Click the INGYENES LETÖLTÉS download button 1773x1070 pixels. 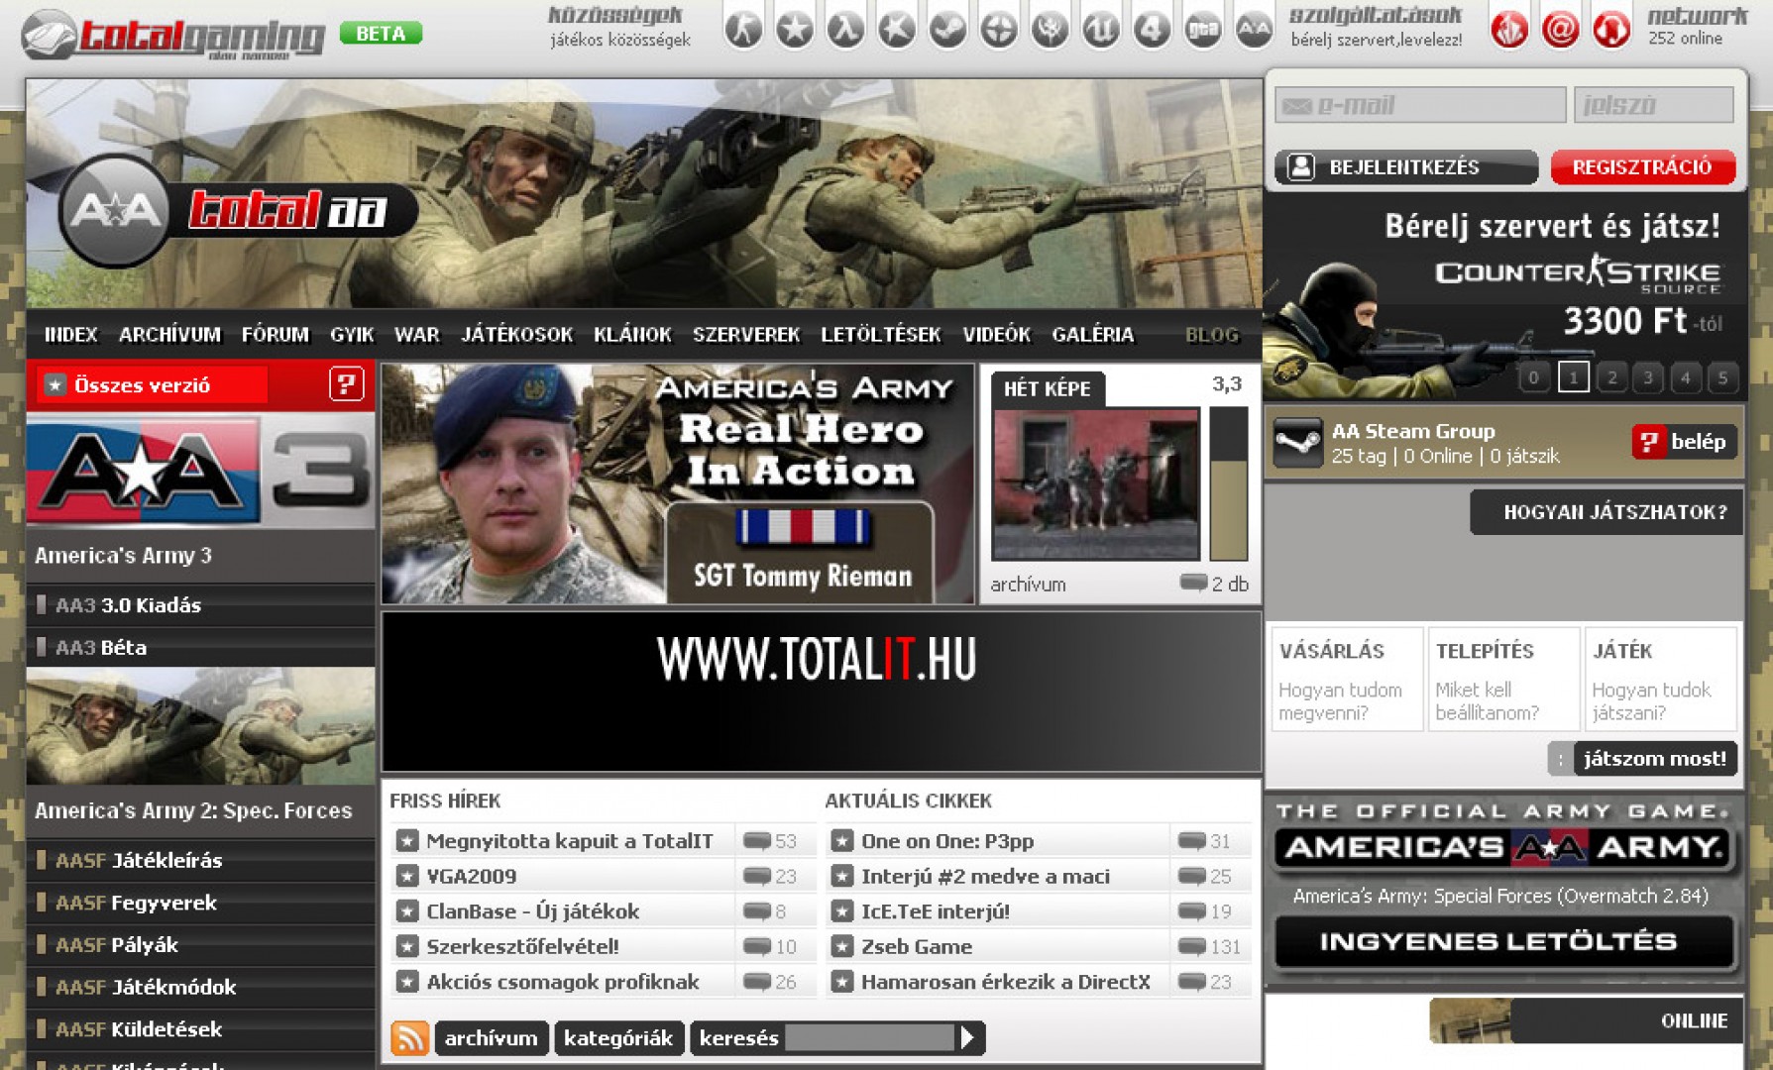pyautogui.click(x=1503, y=941)
